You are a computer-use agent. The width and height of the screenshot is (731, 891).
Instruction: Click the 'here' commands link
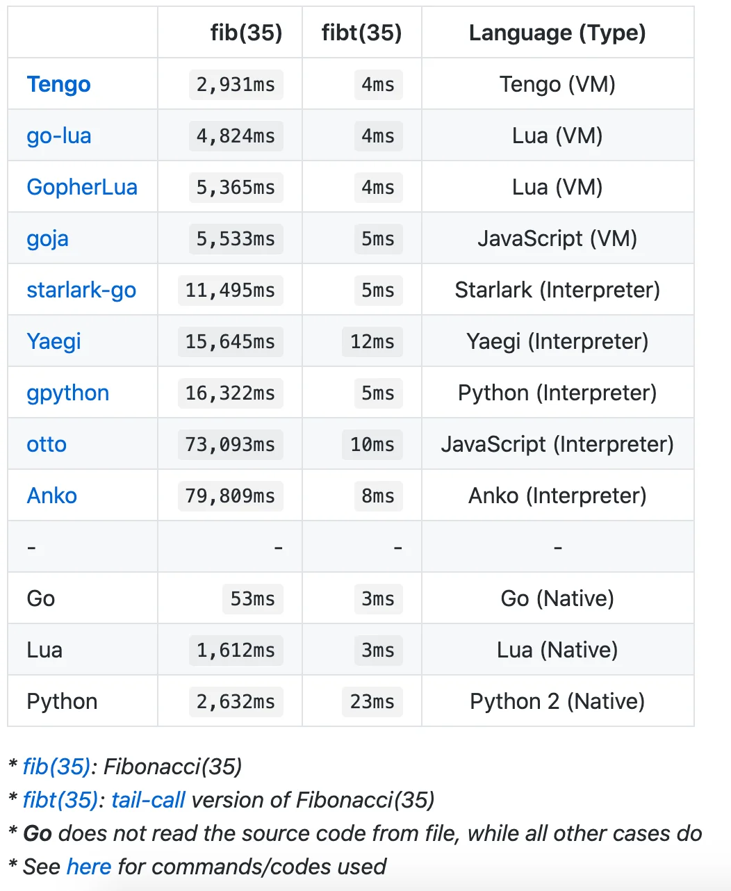(x=89, y=867)
